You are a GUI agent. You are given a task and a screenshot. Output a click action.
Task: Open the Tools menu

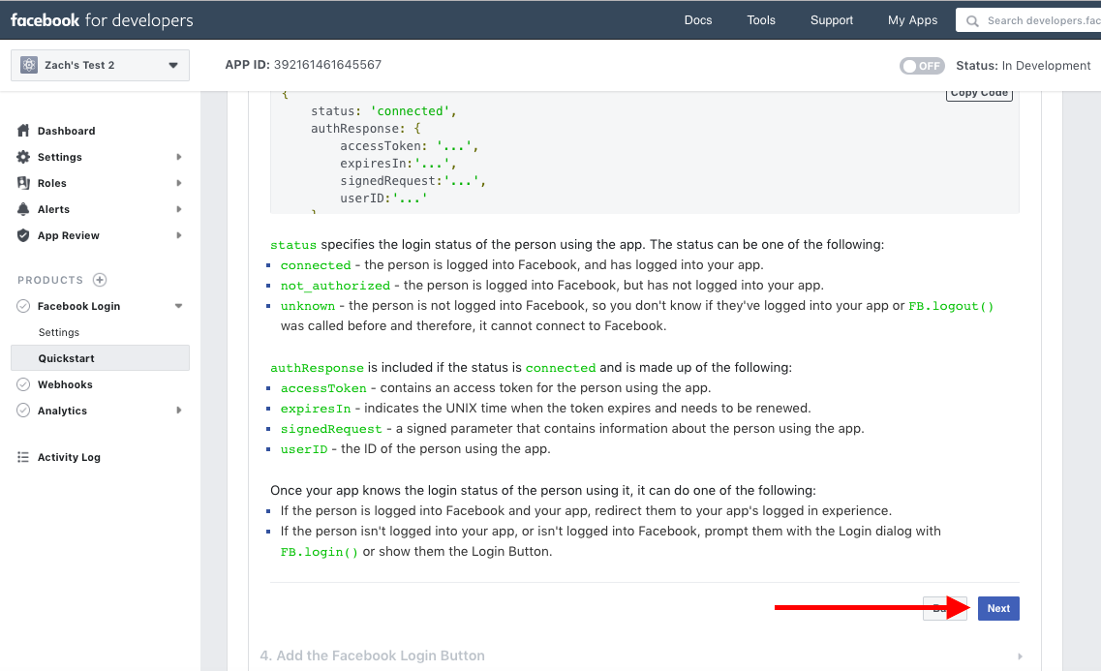[x=761, y=20]
